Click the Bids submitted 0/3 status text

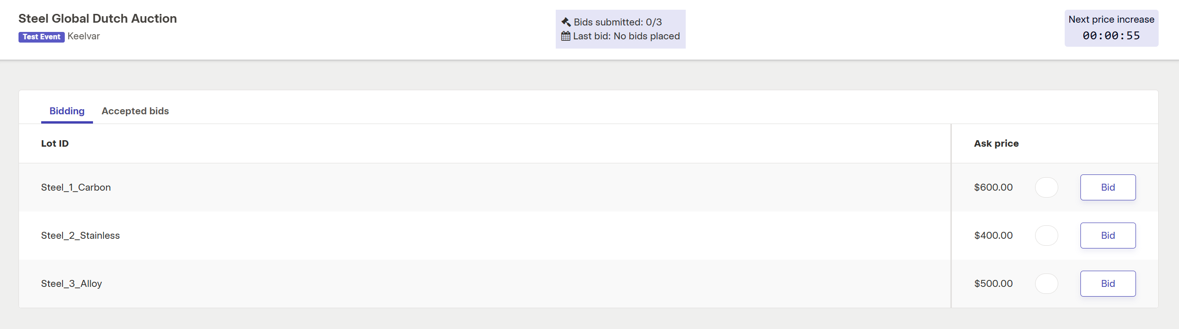tap(618, 22)
